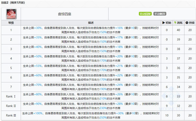
Task: Click the 消耗 value 35
Action: pyautogui.click(x=178, y=77)
